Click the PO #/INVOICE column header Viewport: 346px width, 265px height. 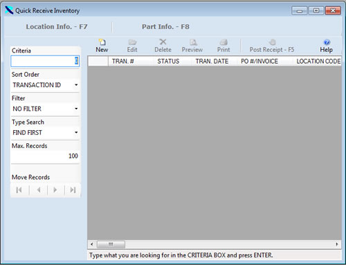pos(265,62)
